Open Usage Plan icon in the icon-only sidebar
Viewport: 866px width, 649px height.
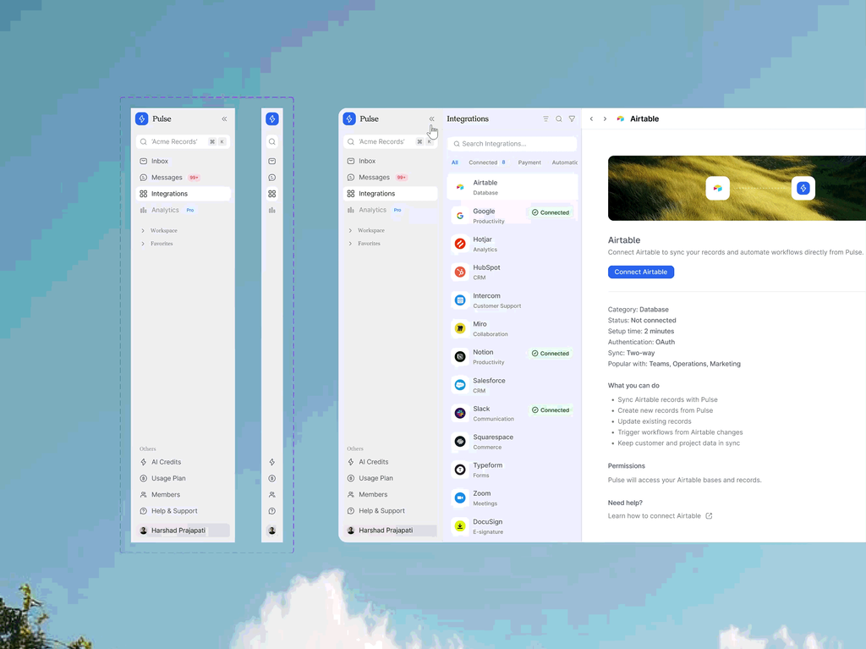[271, 478]
